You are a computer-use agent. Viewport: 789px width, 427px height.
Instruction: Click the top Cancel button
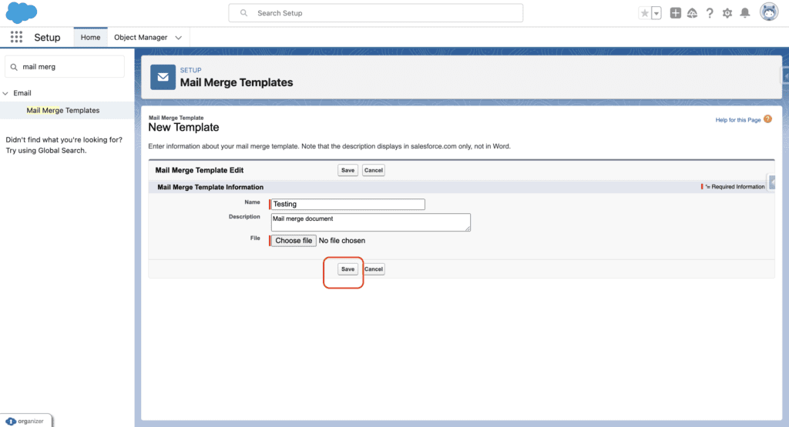(373, 170)
